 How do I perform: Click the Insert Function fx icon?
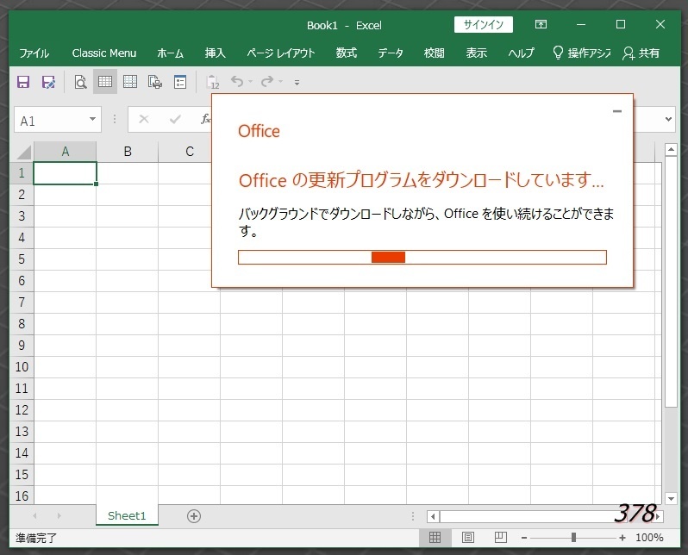(205, 119)
